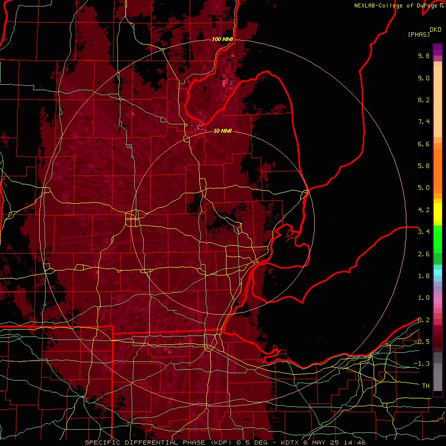The image size is (446, 446).
Task: Click the DKD legend unit label
Action: coord(436,30)
